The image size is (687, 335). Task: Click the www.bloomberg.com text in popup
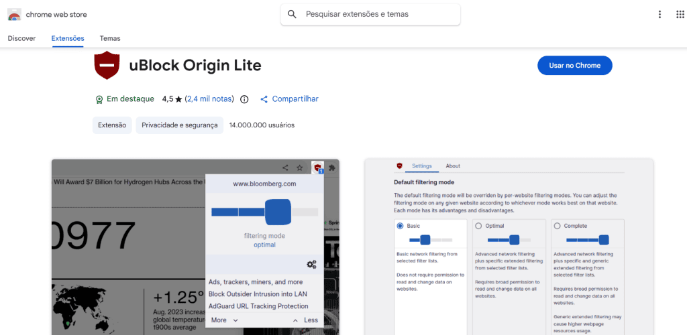click(x=264, y=184)
